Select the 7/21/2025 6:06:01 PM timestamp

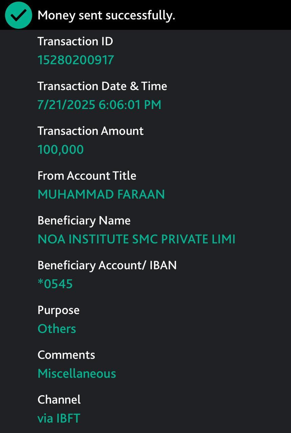point(99,105)
